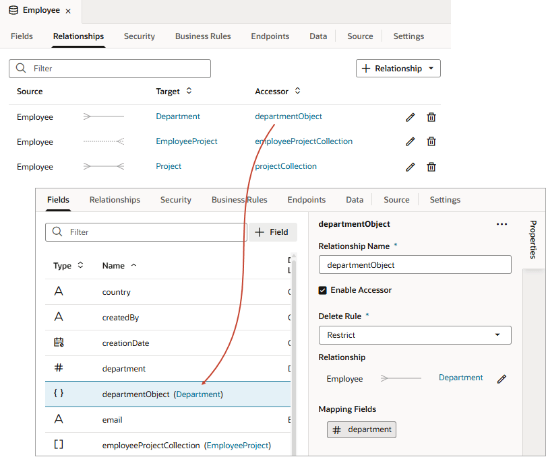
Task: Open the Project target link
Action: 169,166
